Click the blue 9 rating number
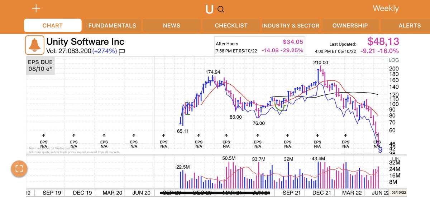Screen dimensions: 430x198 point(380,150)
